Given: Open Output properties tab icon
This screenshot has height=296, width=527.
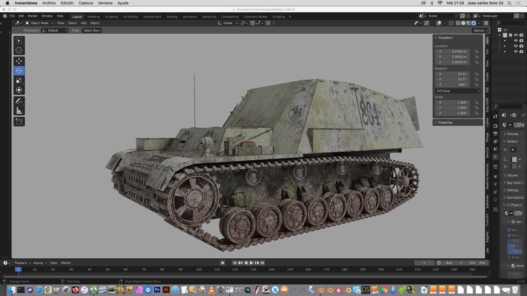Looking at the screenshot, I should point(495,134).
